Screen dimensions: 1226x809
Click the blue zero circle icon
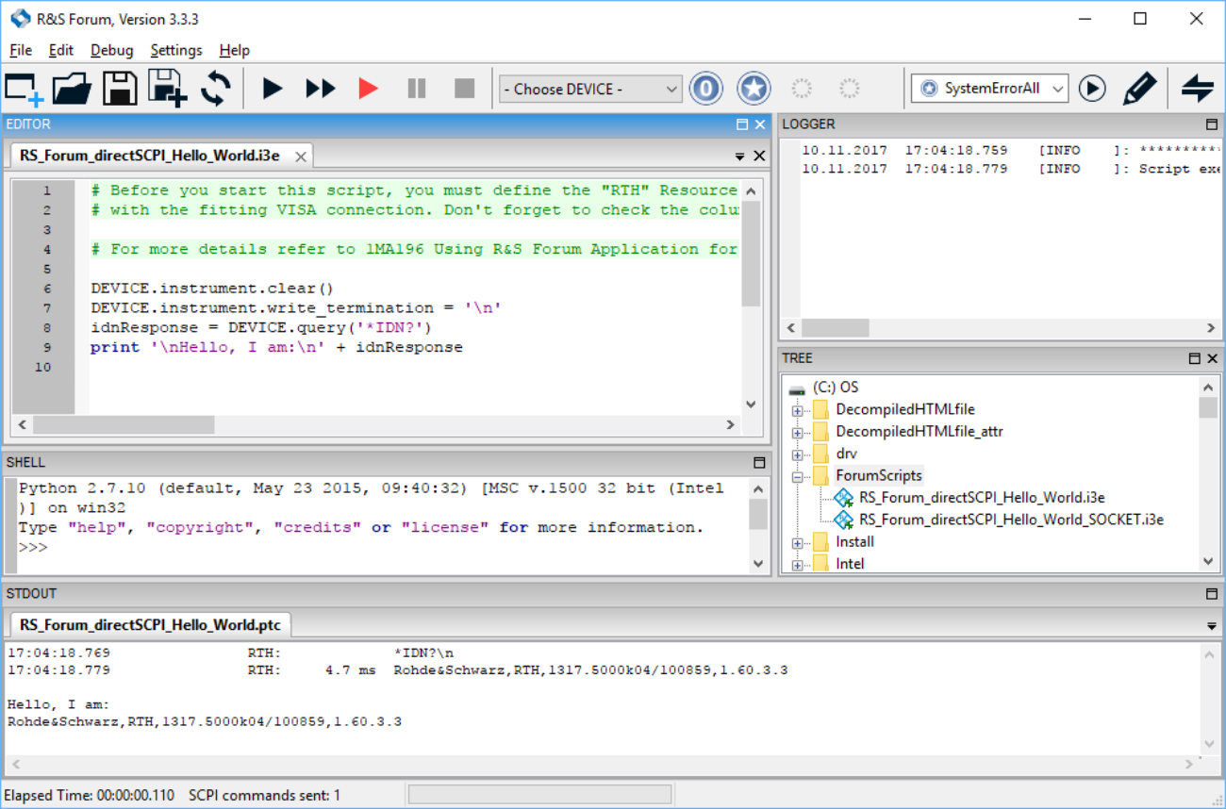[x=705, y=89]
